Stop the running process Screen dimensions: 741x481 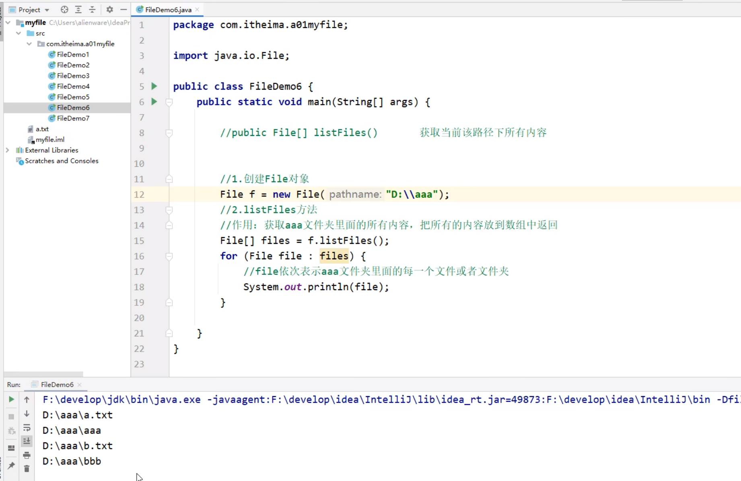coord(11,416)
